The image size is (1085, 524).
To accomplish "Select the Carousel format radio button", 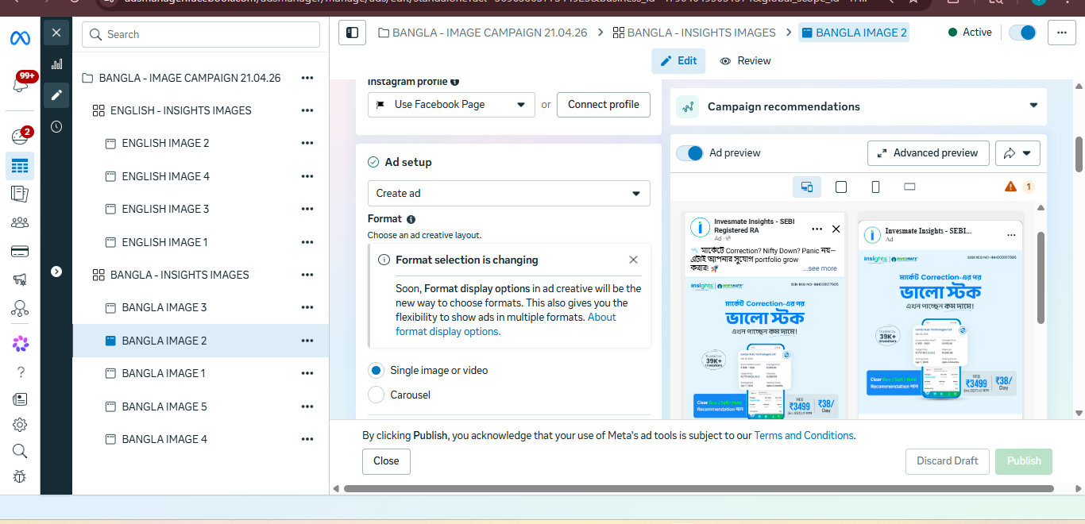I will pyautogui.click(x=376, y=395).
